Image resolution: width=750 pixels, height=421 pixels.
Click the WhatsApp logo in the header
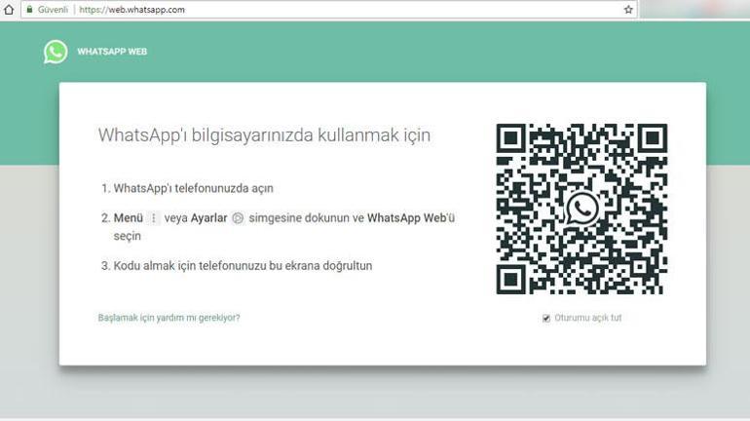point(56,52)
